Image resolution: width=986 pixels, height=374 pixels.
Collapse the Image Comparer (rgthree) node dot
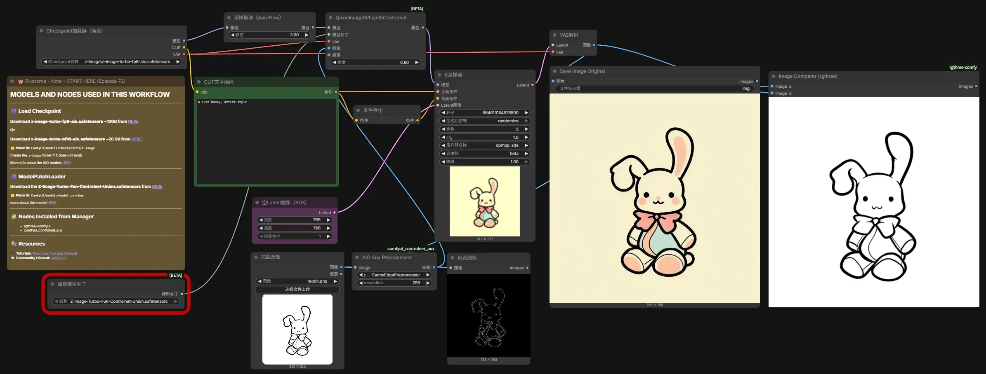click(774, 76)
